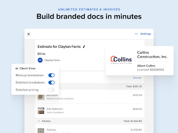Screen dimensions: 178x133
Task: Click the CF avatar for Clayton Farris
Action: 40,60
